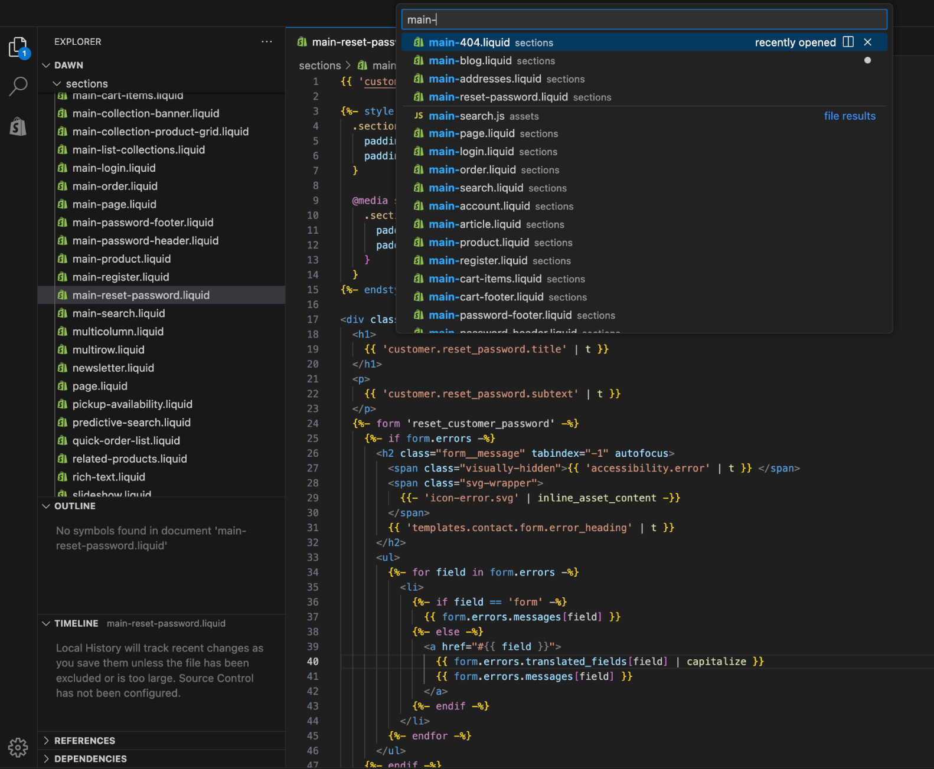
Task: Open the Manage gear icon
Action: click(x=18, y=747)
